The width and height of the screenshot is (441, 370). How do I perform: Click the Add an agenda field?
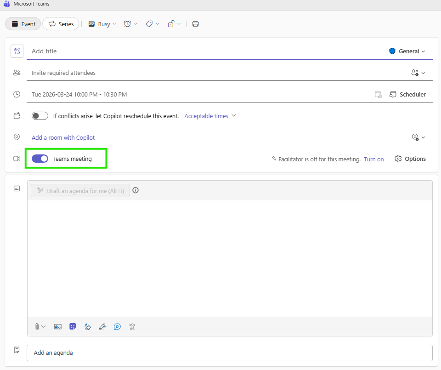230,353
